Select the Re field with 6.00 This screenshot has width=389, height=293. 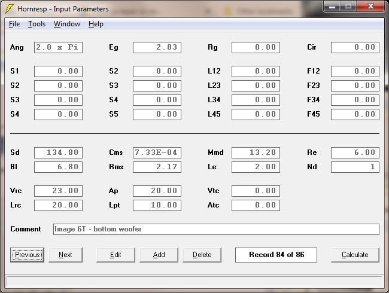coord(355,152)
